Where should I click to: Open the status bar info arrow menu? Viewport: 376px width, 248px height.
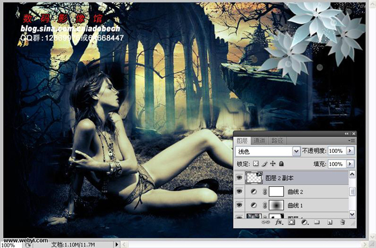[x=117, y=245]
